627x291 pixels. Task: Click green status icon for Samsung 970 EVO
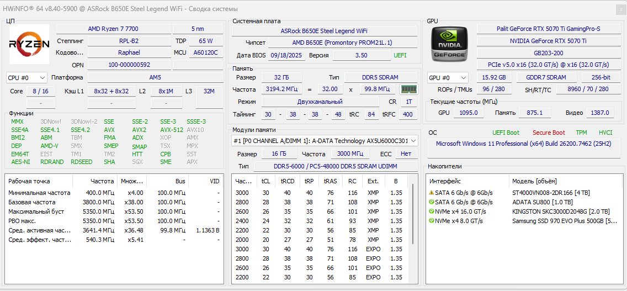coord(432,220)
